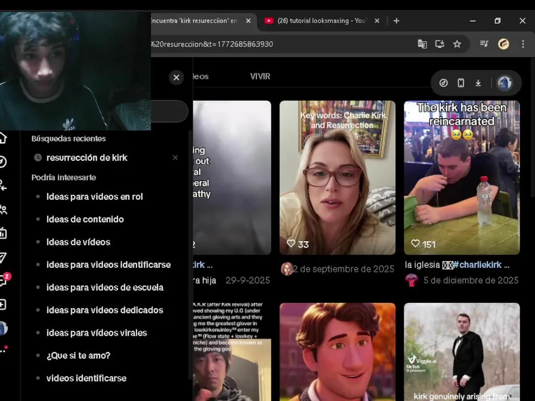Select suggestion 'ideas para videos identificarse'
Viewport: 535px width, 401px height.
click(109, 265)
